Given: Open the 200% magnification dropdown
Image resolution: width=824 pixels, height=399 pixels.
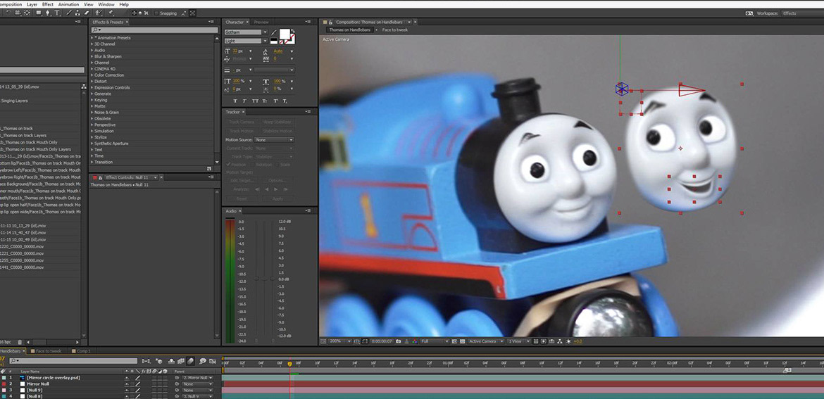Looking at the screenshot, I should click(340, 341).
